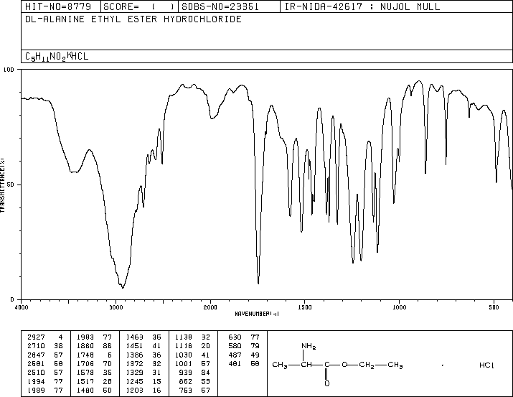Screen dimensions: 513x397
Task: Click the 2000 x-axis tick label
Action: pos(210,307)
